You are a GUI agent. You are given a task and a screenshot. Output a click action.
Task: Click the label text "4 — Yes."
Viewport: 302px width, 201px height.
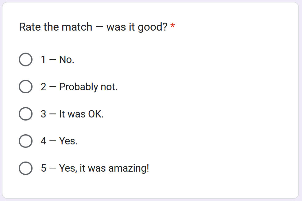[59, 141]
